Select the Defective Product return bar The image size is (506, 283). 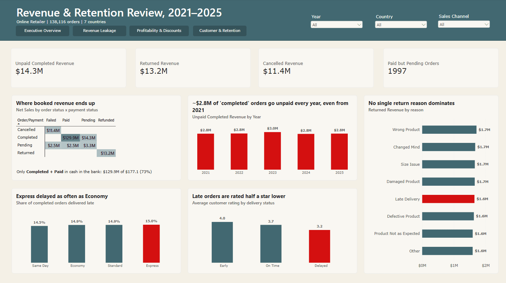click(448, 216)
